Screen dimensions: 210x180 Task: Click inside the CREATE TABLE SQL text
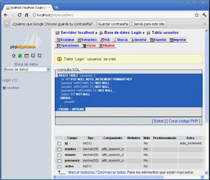tap(128, 92)
